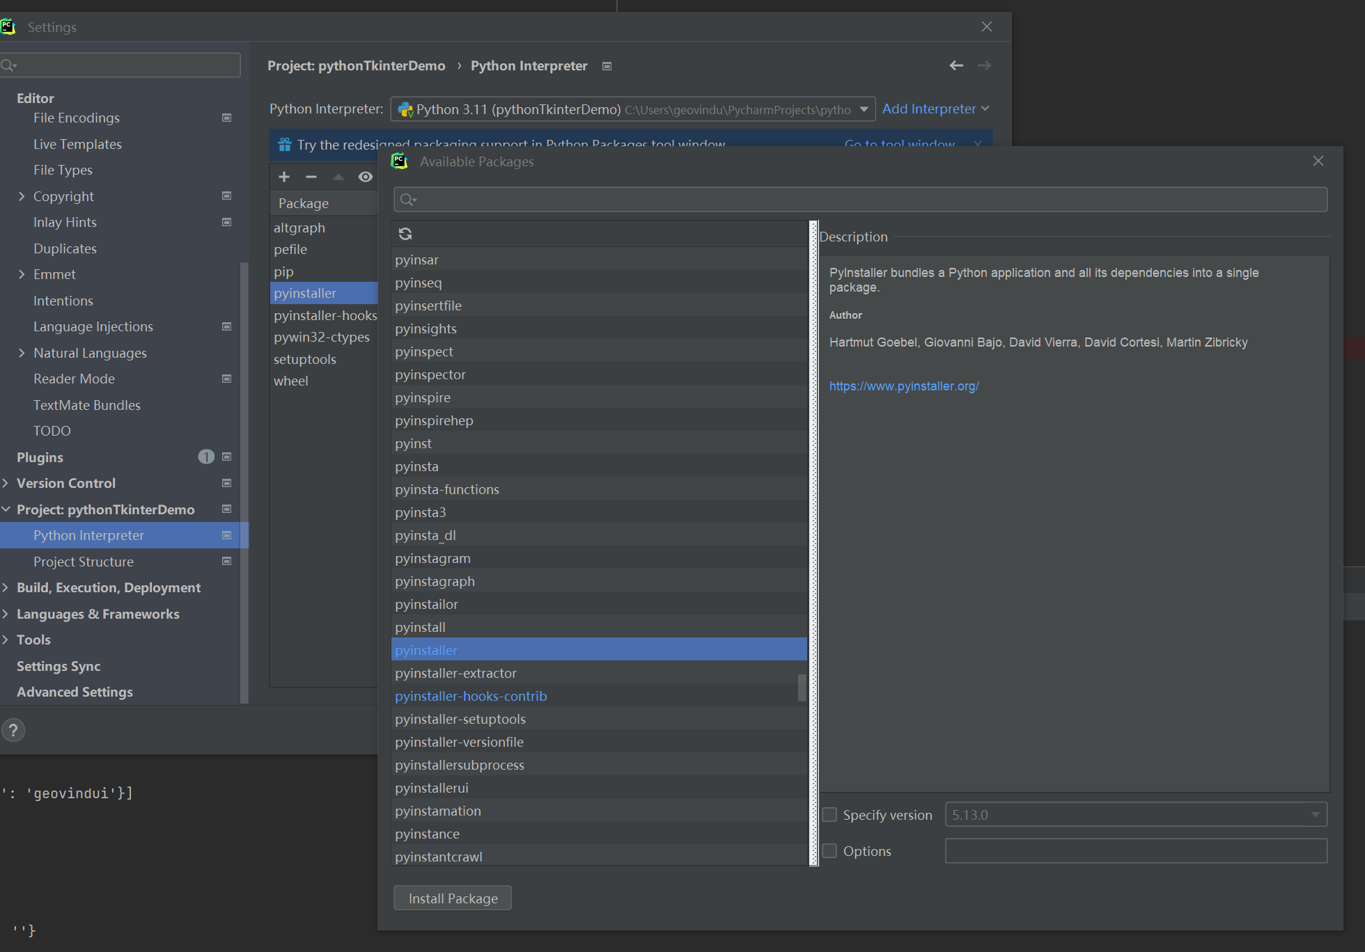Image resolution: width=1365 pixels, height=952 pixels.
Task: Open the Python Interpreter dropdown
Action: [x=864, y=109]
